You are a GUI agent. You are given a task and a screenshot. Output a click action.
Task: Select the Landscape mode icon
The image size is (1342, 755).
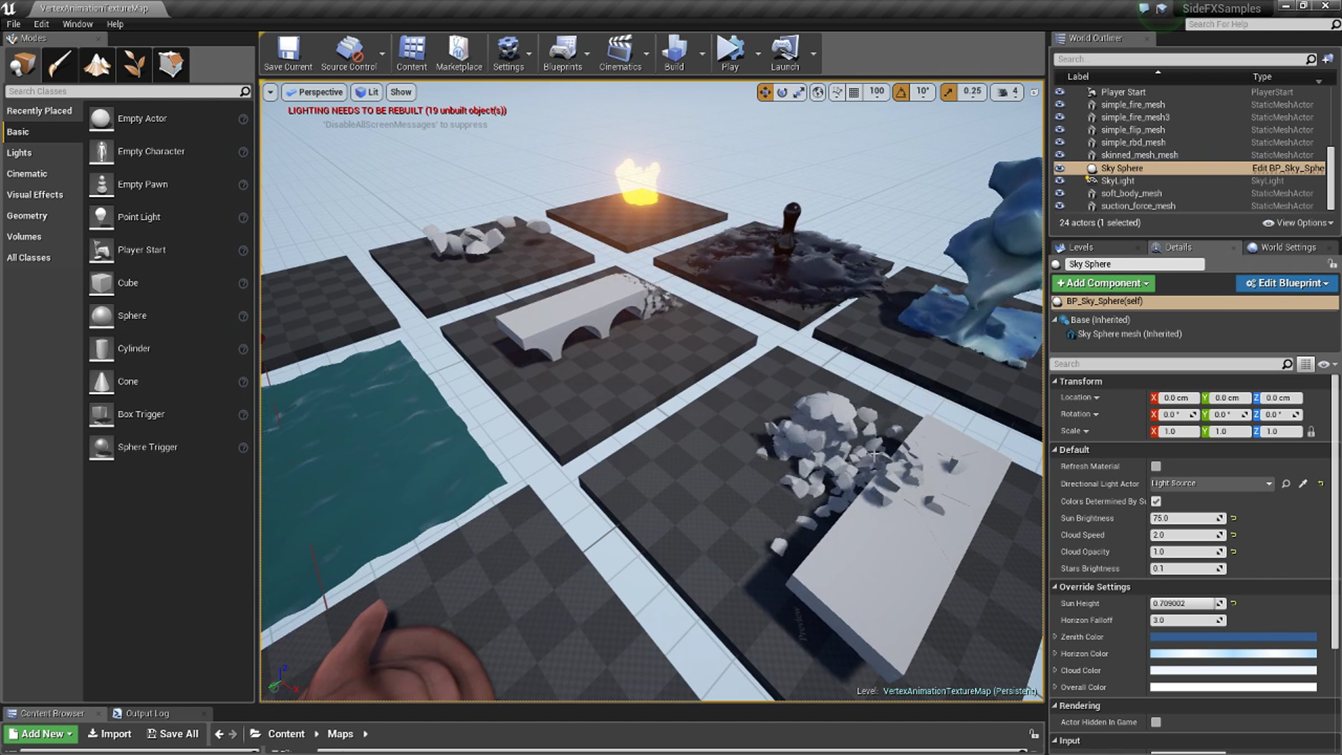click(x=97, y=64)
